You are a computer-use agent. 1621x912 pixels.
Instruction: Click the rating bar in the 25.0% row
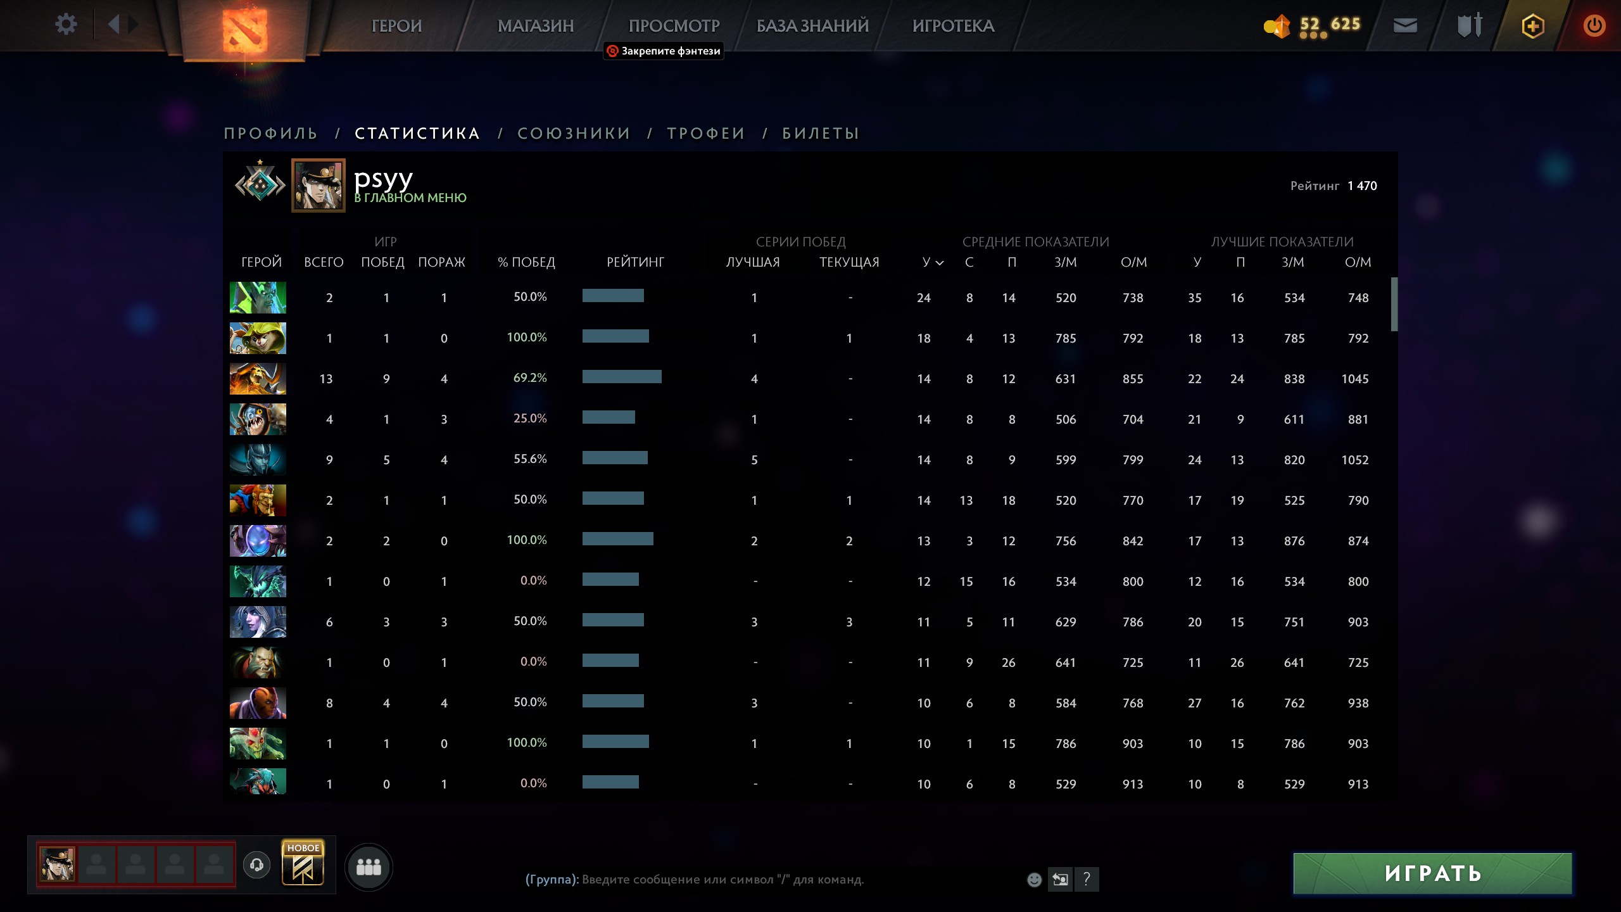609,417
